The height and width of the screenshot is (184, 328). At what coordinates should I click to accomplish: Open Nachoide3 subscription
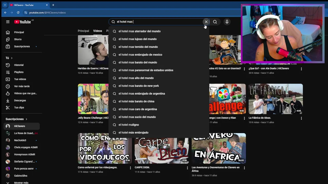22,140
